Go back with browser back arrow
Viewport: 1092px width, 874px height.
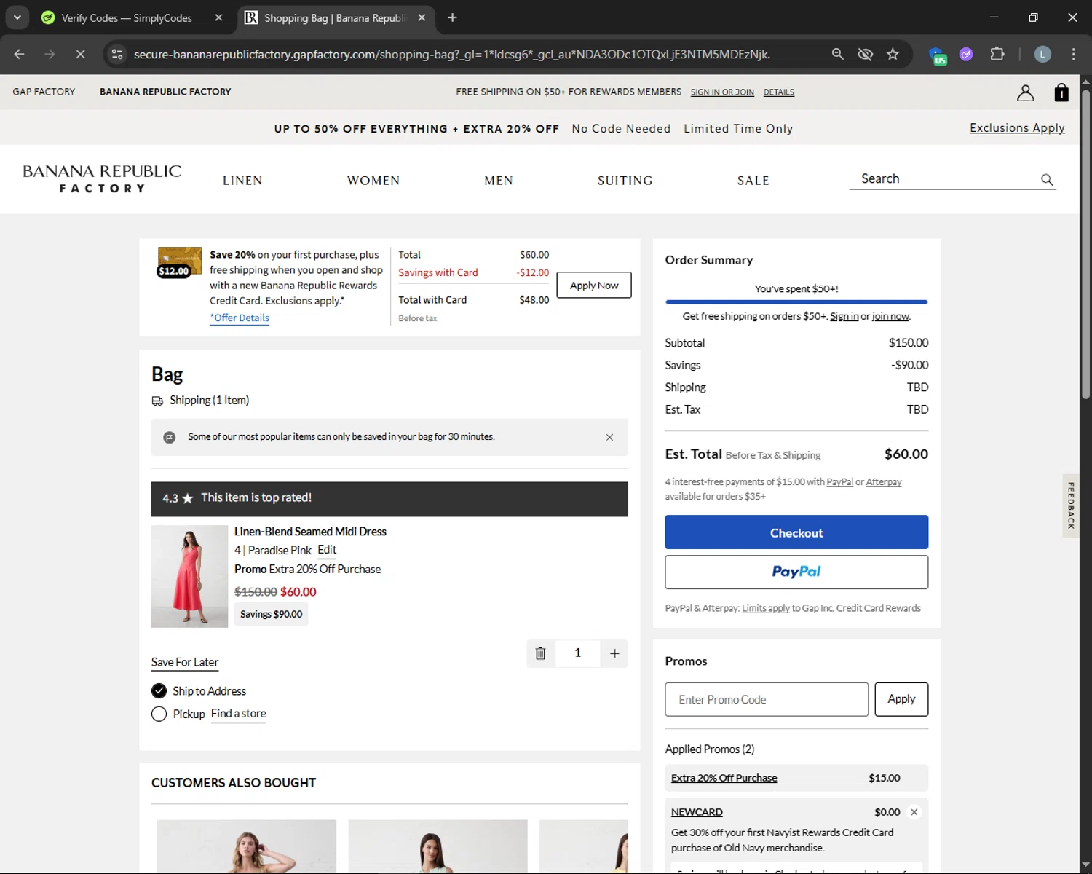coord(20,54)
